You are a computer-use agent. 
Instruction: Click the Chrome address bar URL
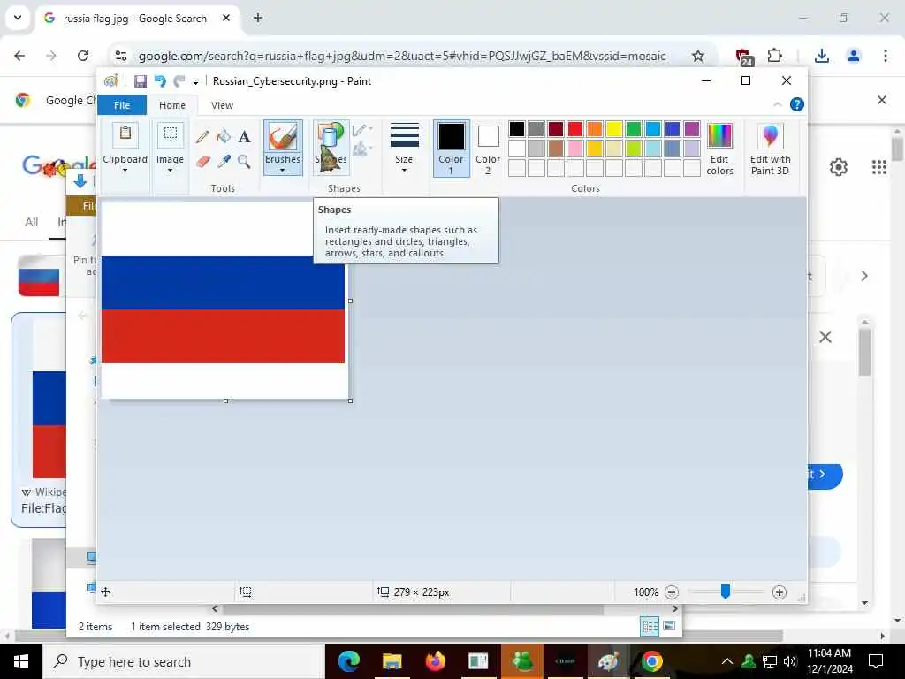[402, 56]
